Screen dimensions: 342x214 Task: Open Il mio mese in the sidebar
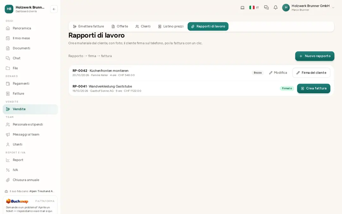[x=30, y=38]
